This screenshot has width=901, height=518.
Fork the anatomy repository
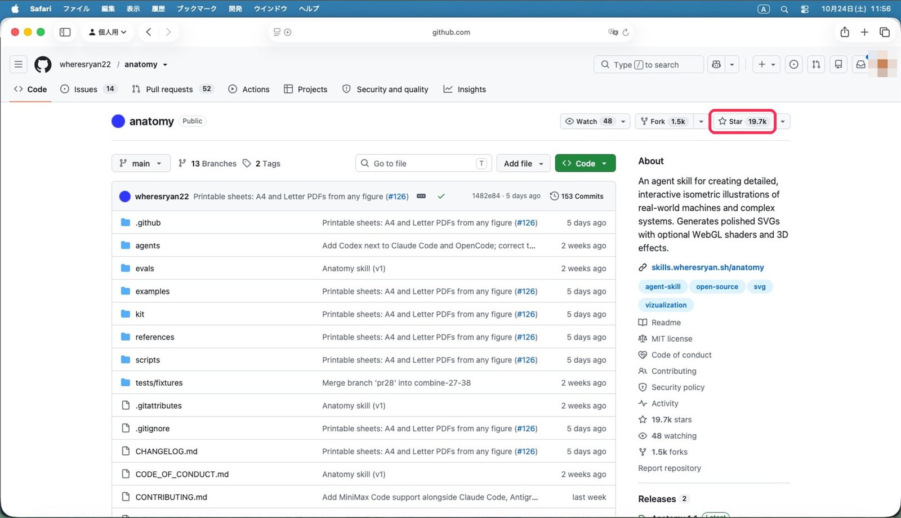[663, 122]
